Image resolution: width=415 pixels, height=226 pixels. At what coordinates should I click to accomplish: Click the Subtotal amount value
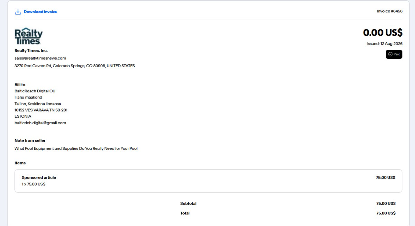pyautogui.click(x=386, y=204)
